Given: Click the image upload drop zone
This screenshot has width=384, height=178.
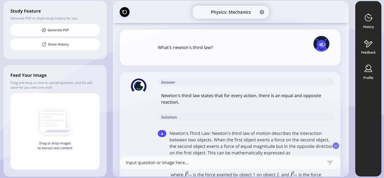Looking at the screenshot, I should [55, 131].
